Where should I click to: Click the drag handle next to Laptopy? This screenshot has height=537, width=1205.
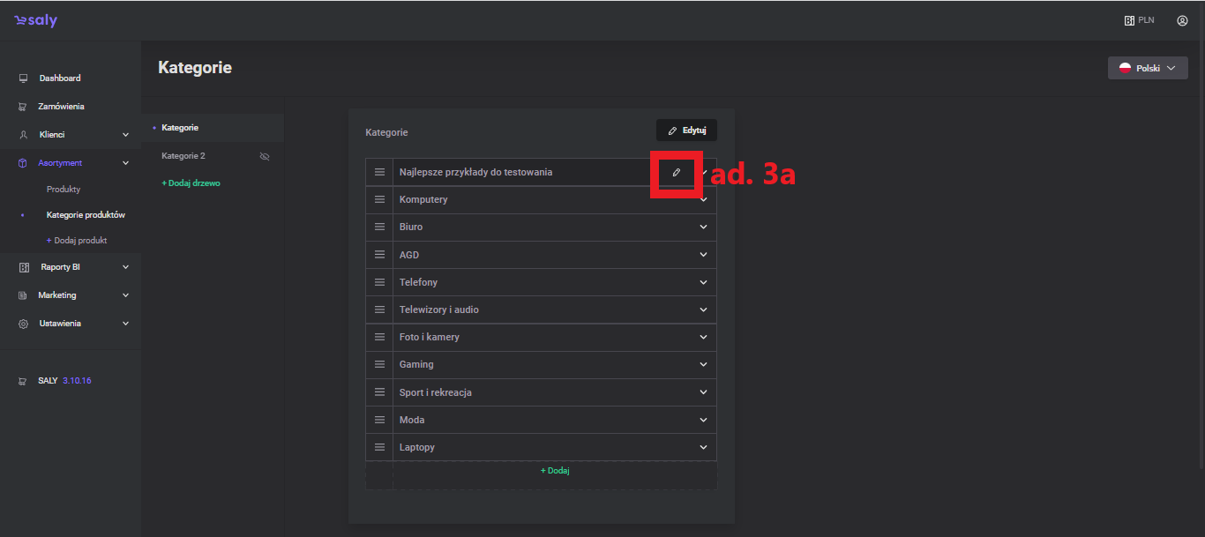click(379, 447)
